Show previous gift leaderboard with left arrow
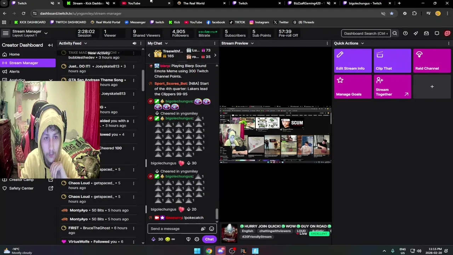 pyautogui.click(x=149, y=55)
